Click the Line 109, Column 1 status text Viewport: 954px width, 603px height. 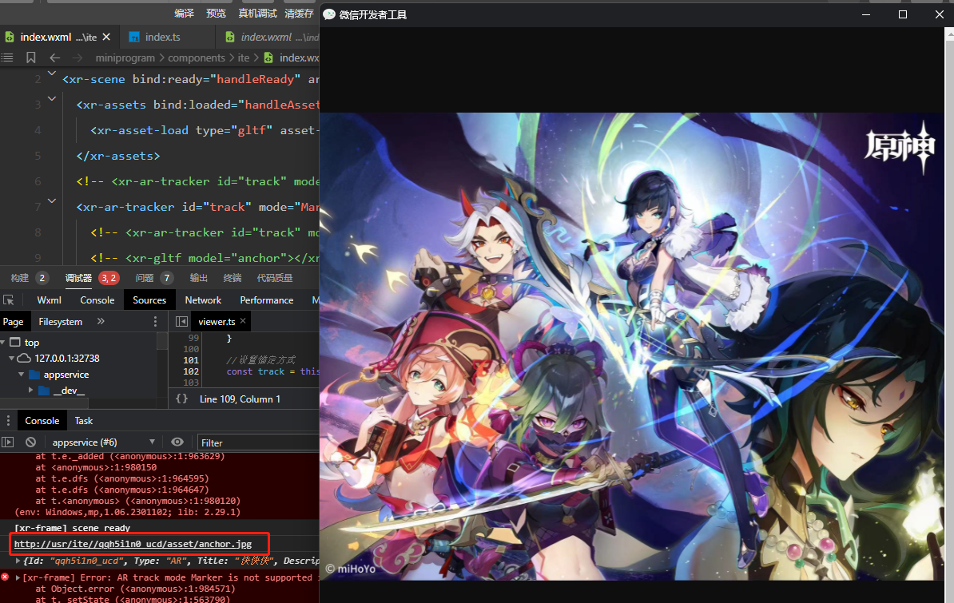click(x=240, y=399)
